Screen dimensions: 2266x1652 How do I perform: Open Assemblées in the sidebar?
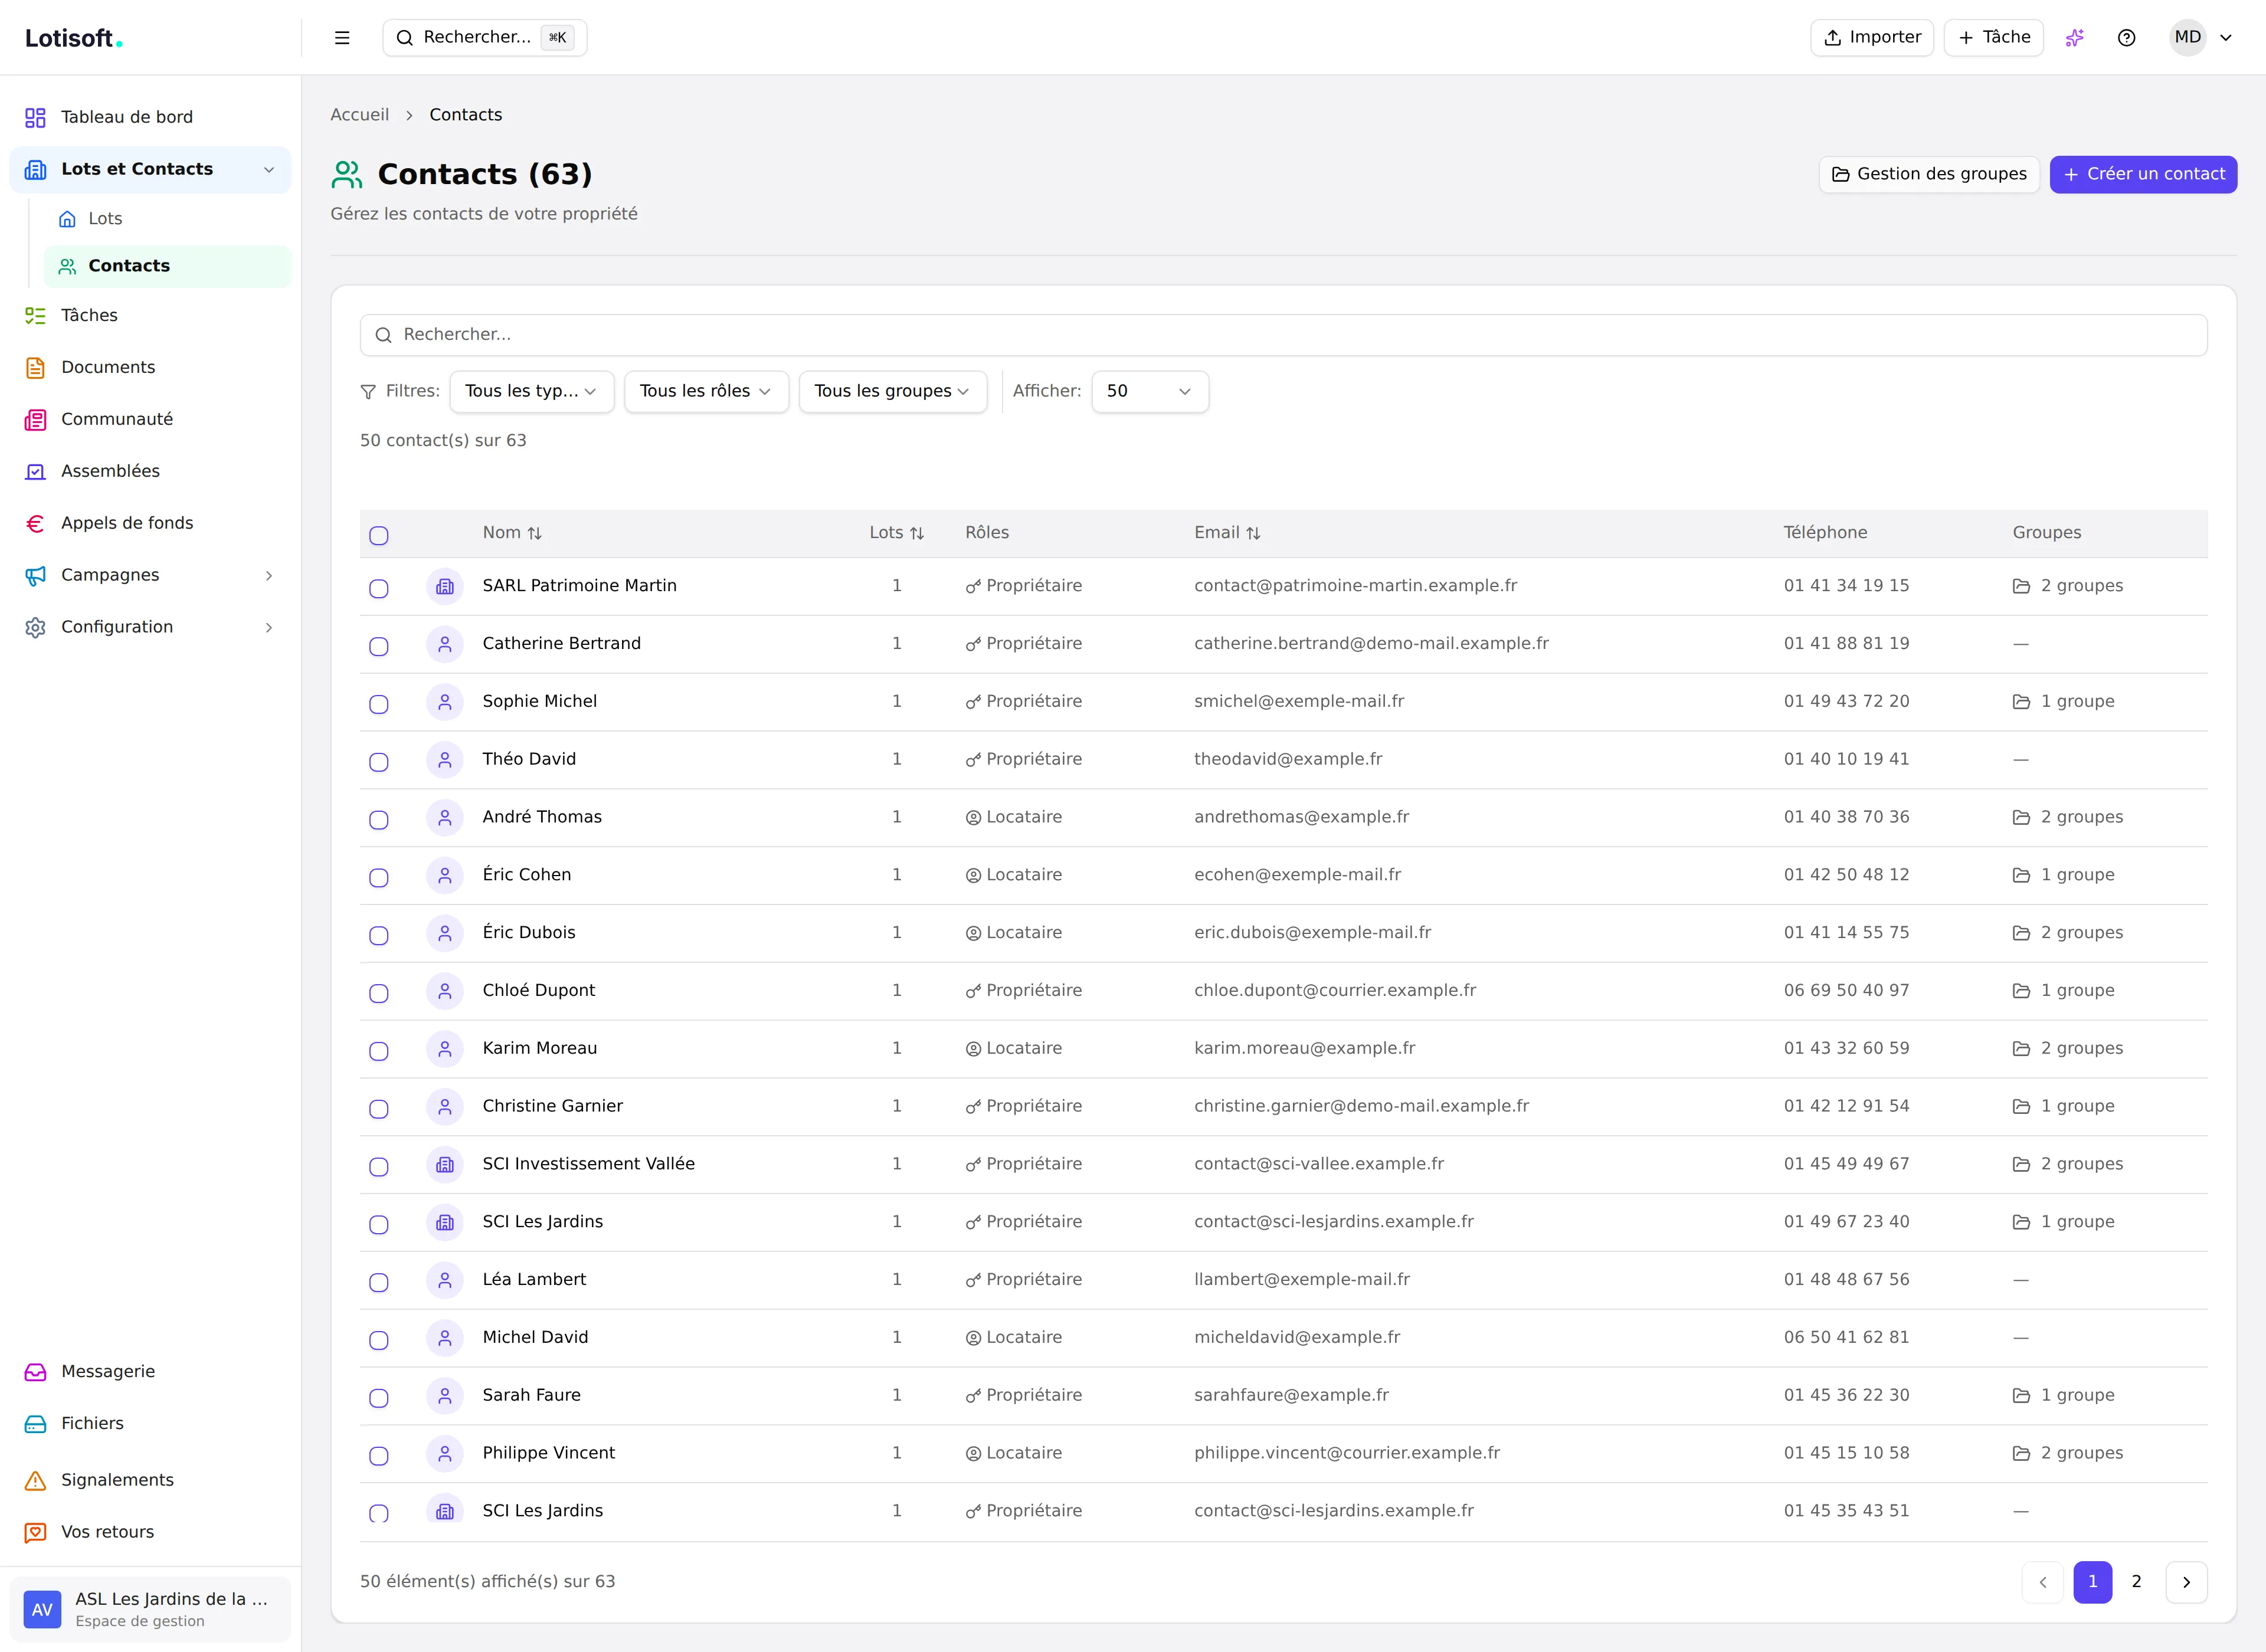(150, 472)
